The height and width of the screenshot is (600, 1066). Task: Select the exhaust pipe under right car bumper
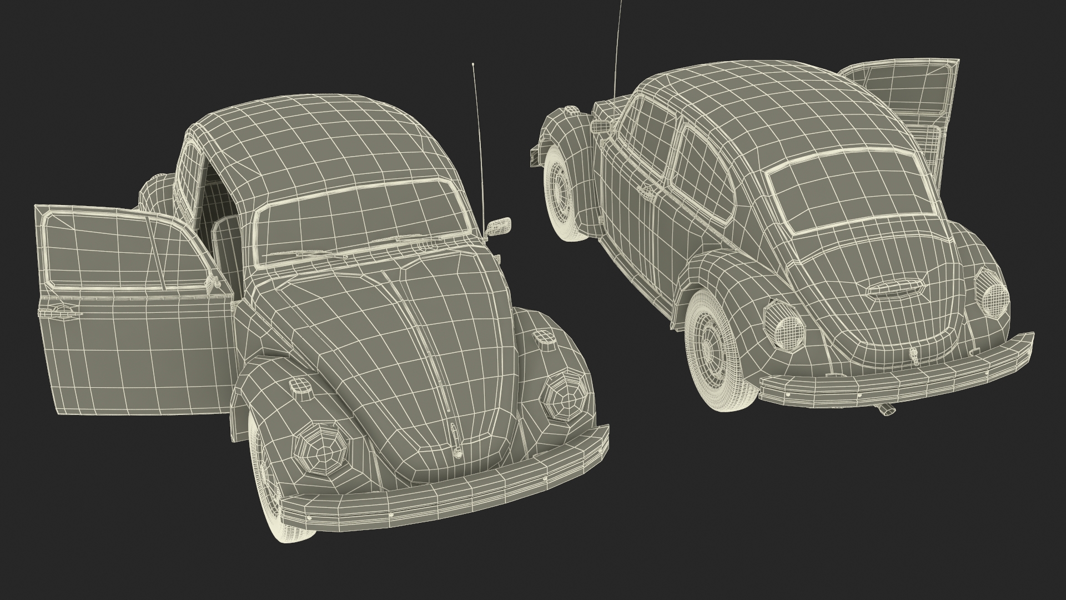[x=886, y=410]
